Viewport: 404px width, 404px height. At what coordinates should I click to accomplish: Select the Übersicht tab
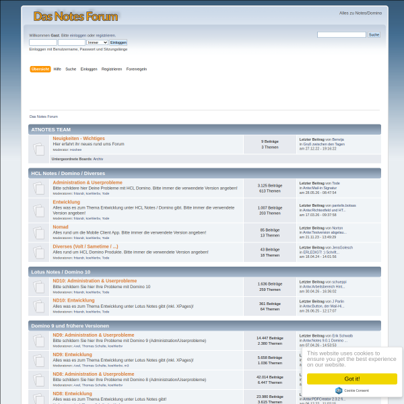[x=40, y=69]
